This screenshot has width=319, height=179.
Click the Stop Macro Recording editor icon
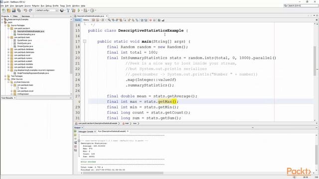(x=155, y=20)
